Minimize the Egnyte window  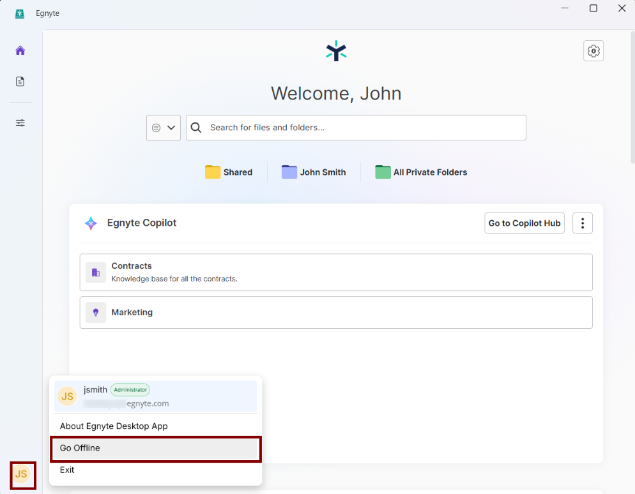point(565,8)
